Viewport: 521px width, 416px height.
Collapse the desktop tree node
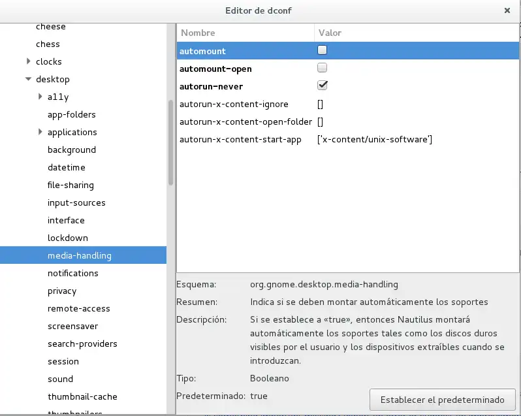(29, 79)
